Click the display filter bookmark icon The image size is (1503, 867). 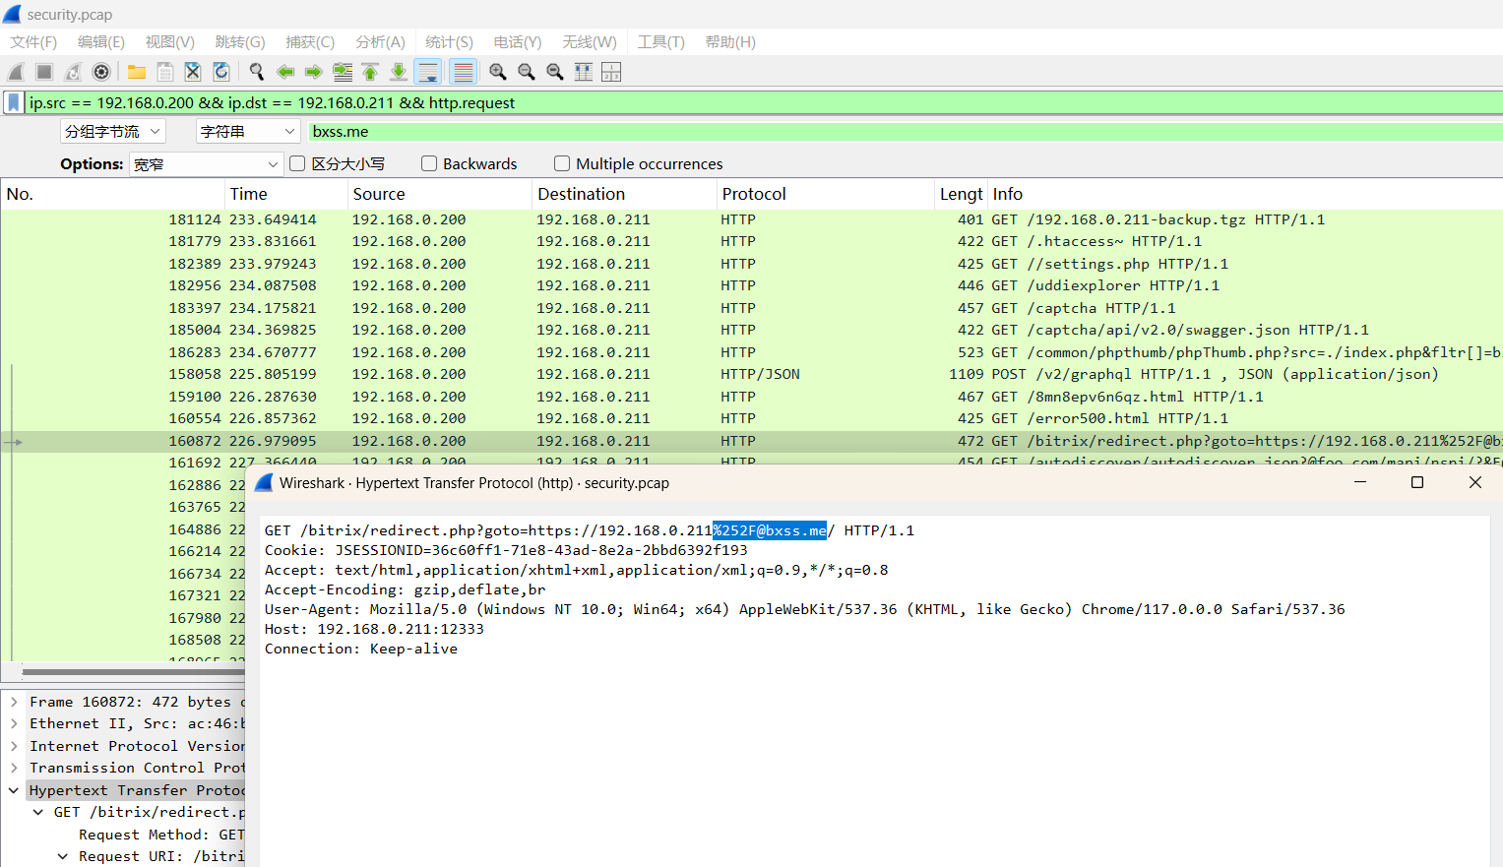(x=14, y=102)
